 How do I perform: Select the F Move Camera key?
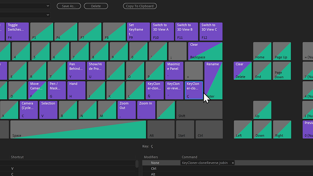[x=37, y=90]
